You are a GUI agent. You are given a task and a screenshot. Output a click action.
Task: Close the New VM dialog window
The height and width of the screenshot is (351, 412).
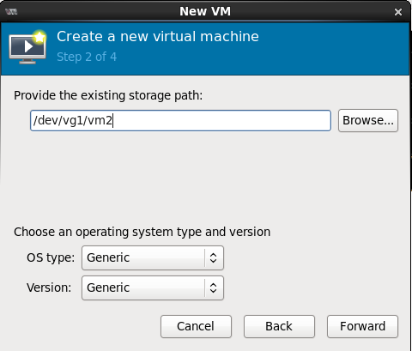398,12
